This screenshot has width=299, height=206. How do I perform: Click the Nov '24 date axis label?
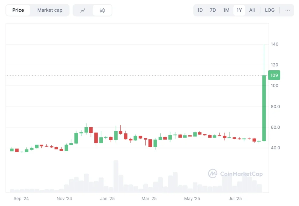(64, 199)
